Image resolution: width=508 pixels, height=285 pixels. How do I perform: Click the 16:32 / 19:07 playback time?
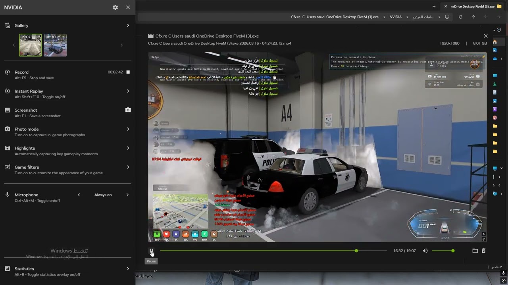(404, 251)
